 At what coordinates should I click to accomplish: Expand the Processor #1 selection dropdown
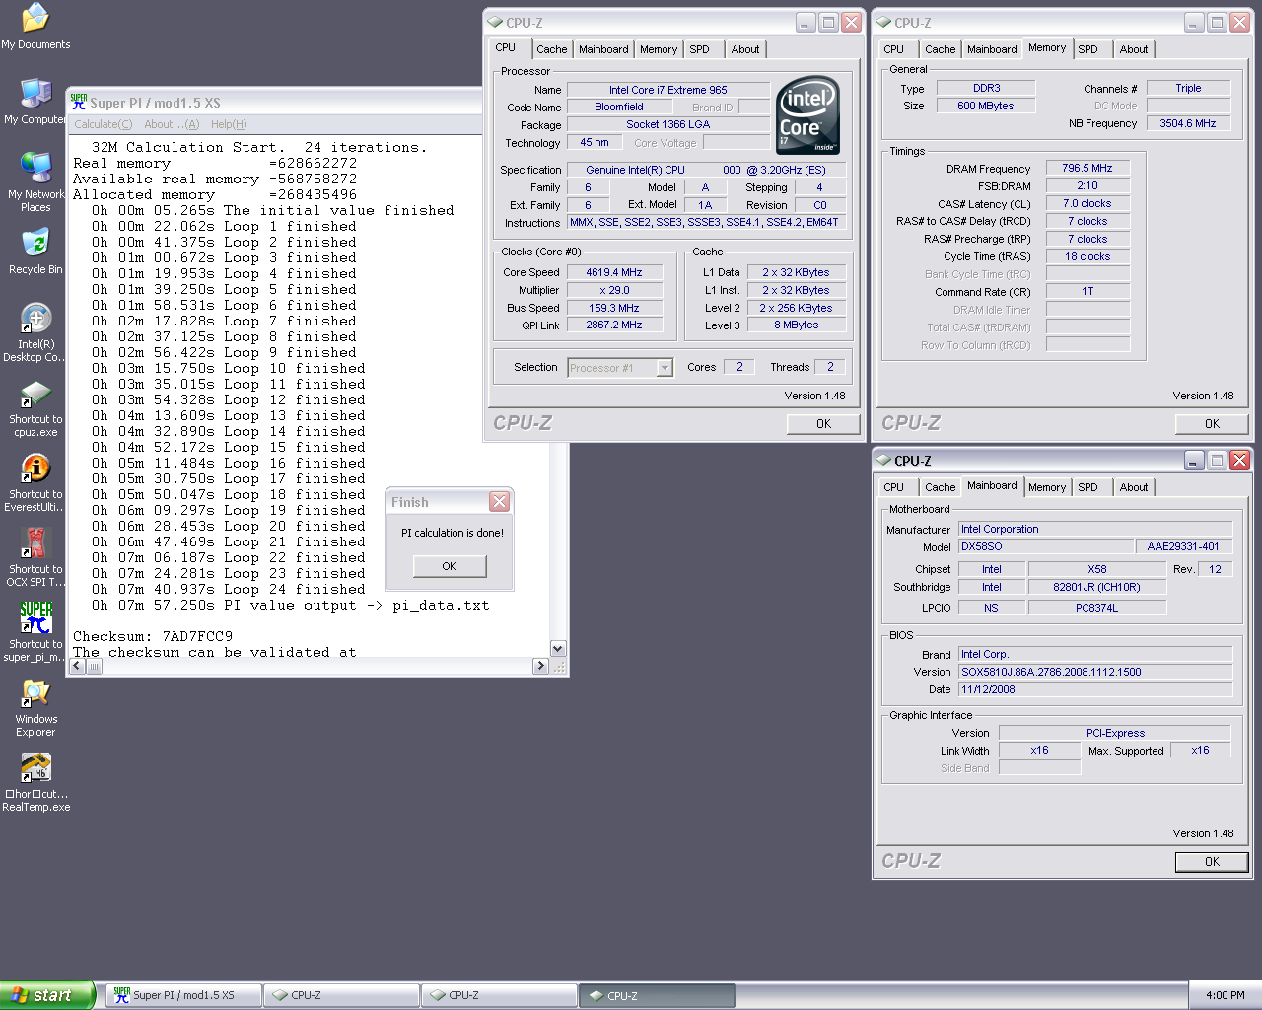click(665, 368)
